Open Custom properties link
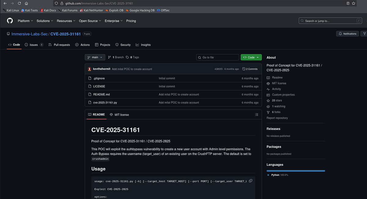 pos(281,95)
